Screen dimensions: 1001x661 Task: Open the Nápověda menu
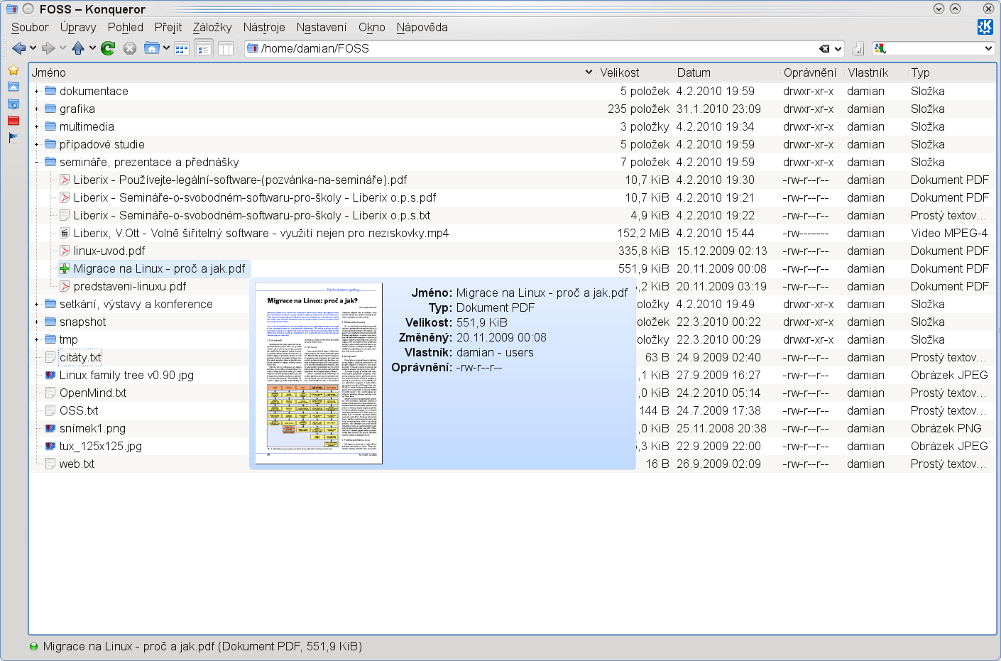[x=422, y=27]
